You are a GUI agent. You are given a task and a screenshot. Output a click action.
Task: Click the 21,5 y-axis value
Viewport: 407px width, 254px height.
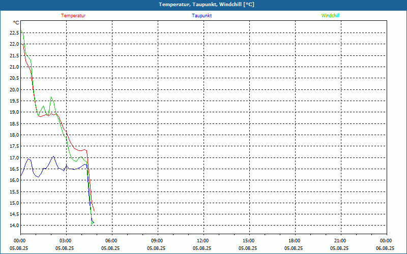click(14, 55)
